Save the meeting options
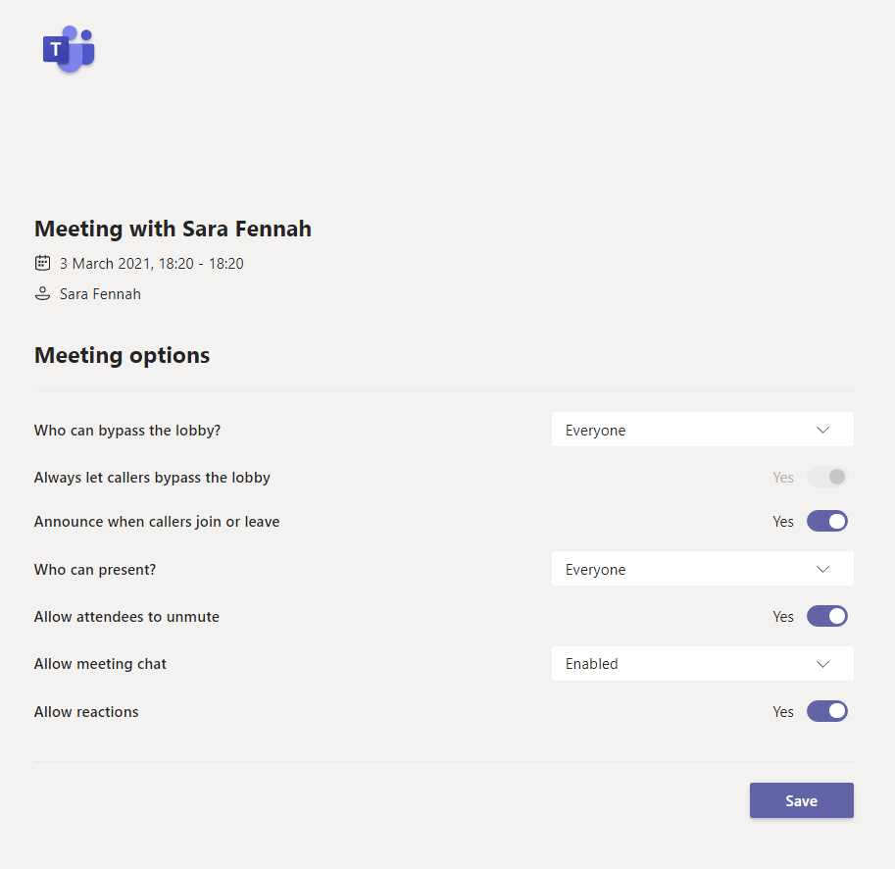 [x=801, y=800]
